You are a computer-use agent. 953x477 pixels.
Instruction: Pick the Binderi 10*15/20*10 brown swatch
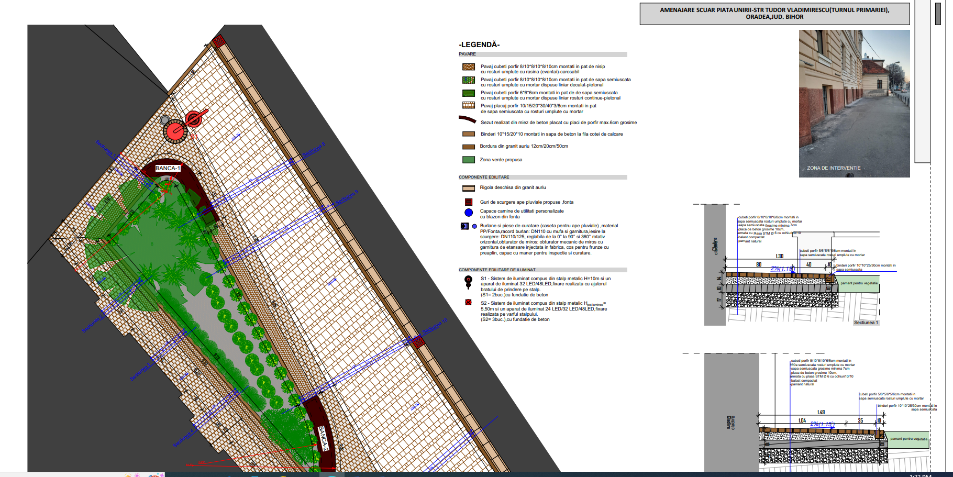[468, 134]
